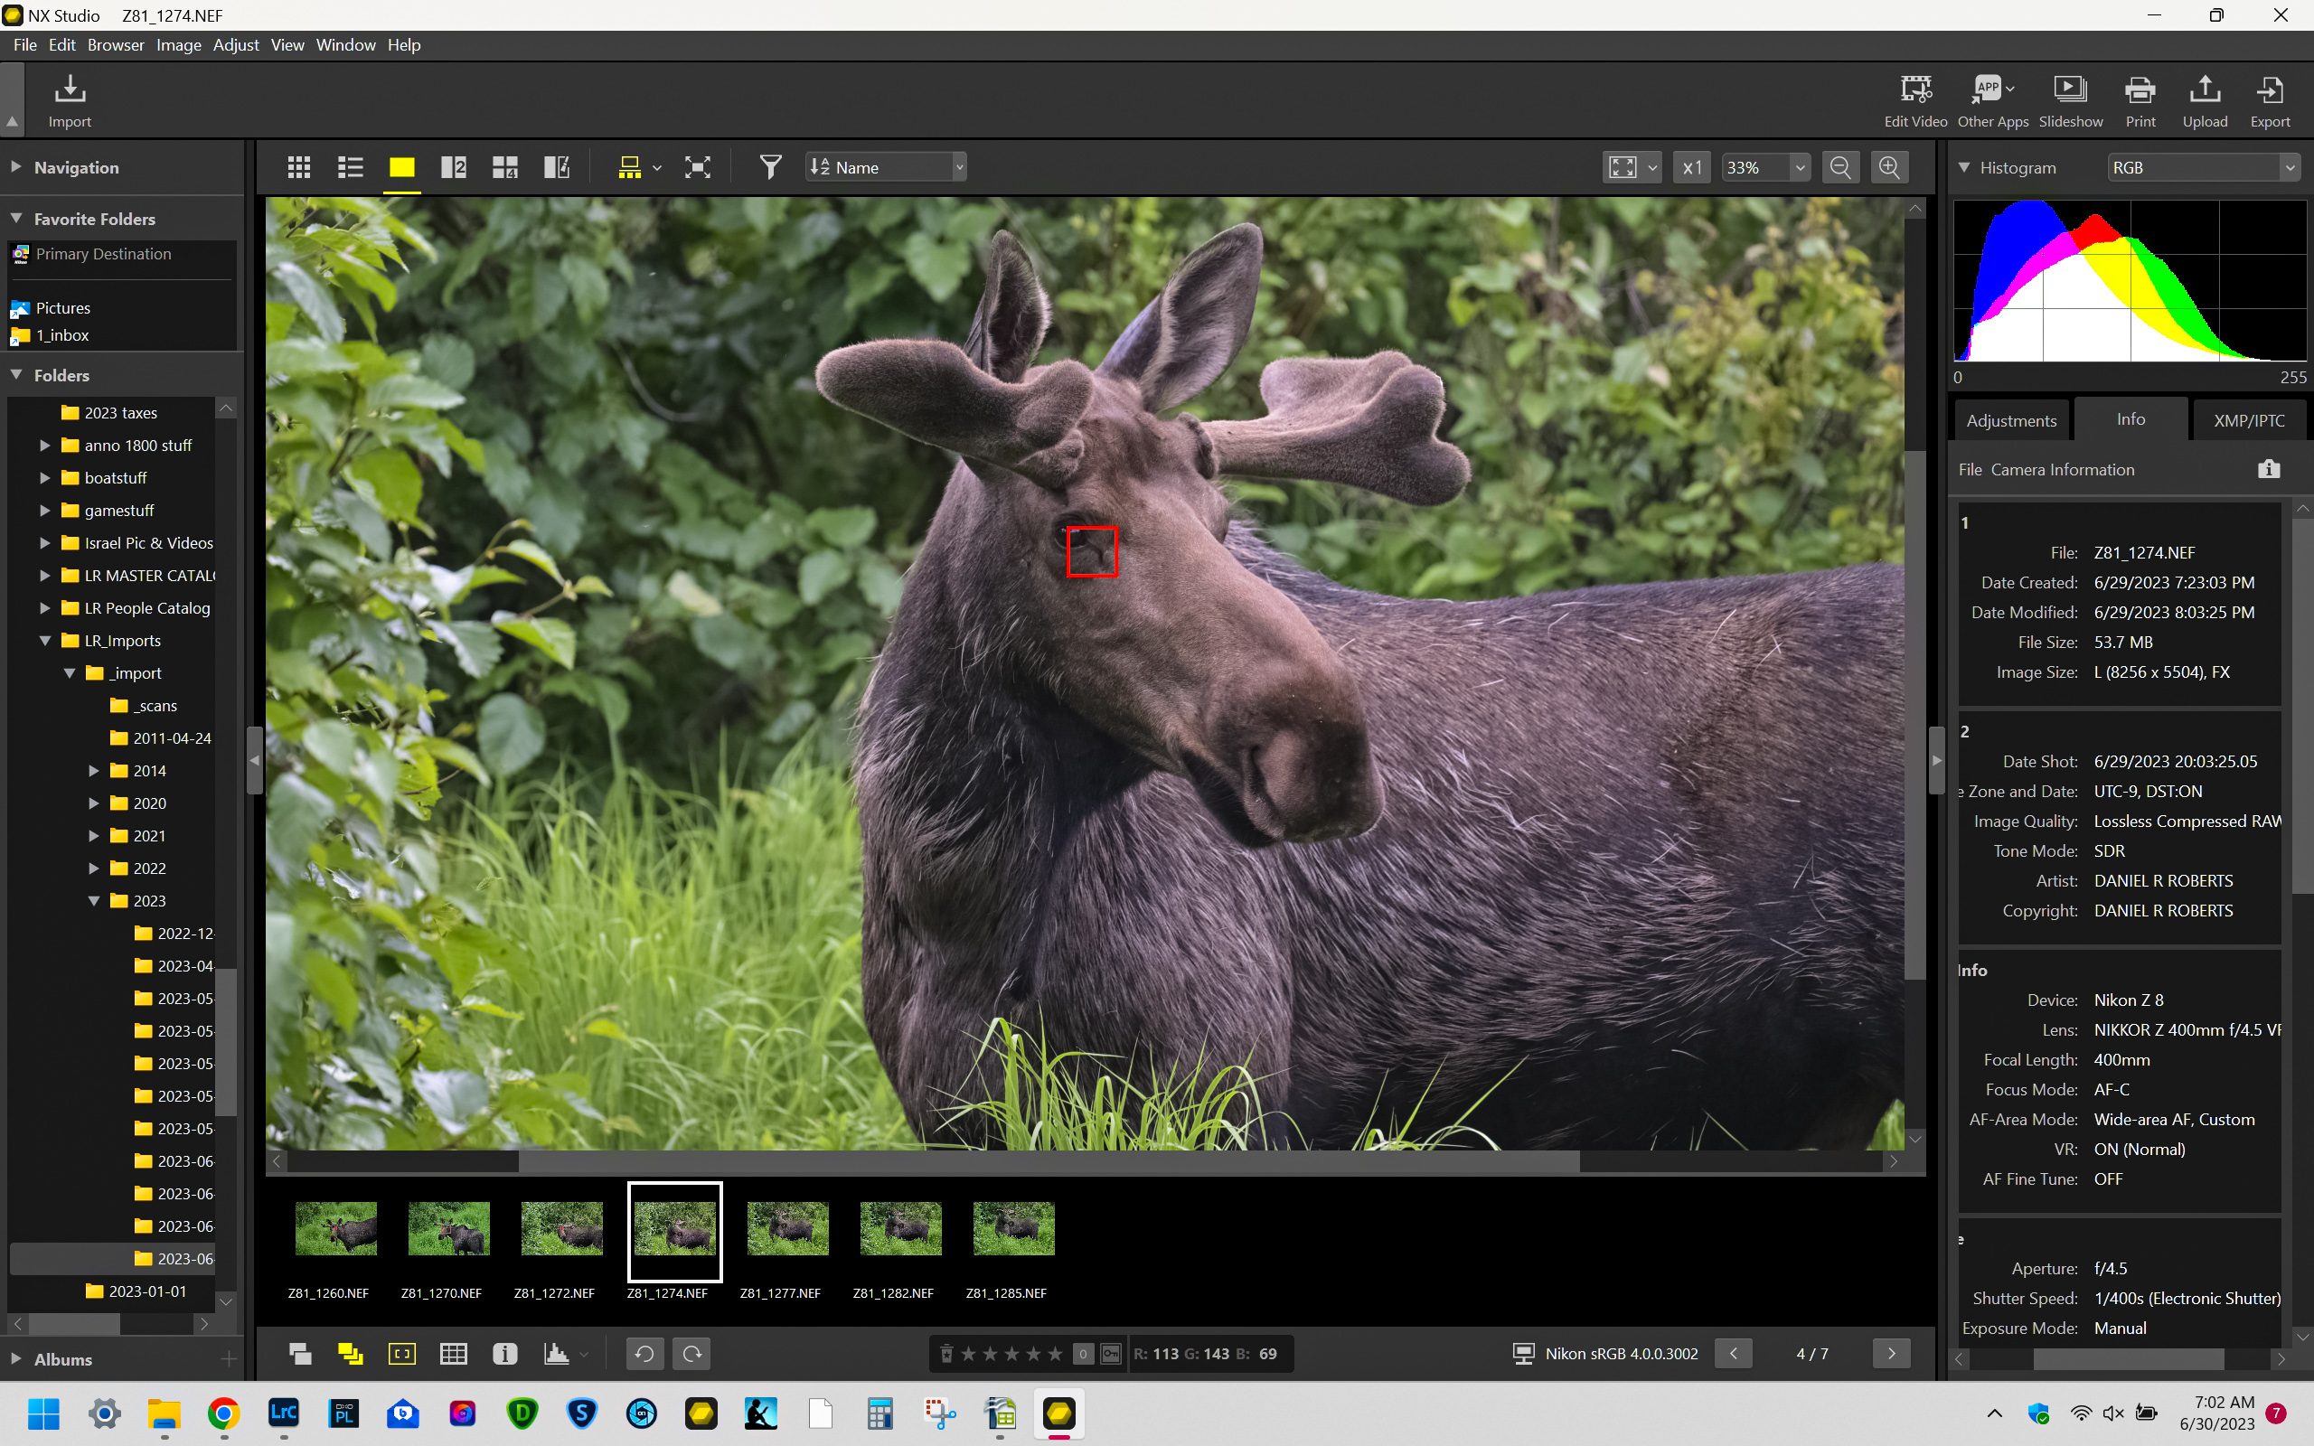Open the Edit Video tool
The image size is (2314, 1446).
[1915, 100]
